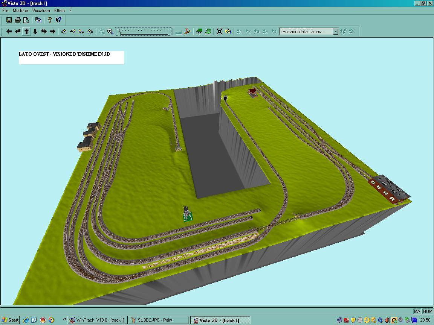Click the NUM status bar indicator
The image size is (434, 325).
[428, 311]
